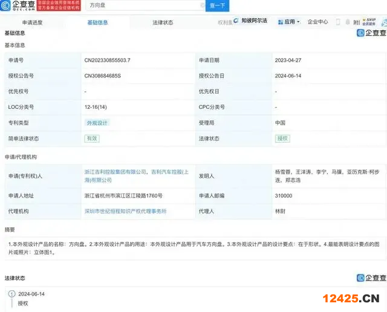387x312 pixels.
Task: Open the 法律状态 tab
Action: click(x=163, y=23)
